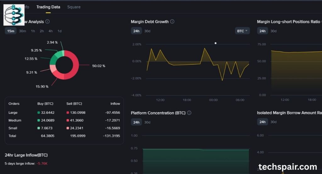Viewport: 322px width, 174px height.
Task: Switch money flow interval to 30m
Action: pyautogui.click(x=23, y=31)
